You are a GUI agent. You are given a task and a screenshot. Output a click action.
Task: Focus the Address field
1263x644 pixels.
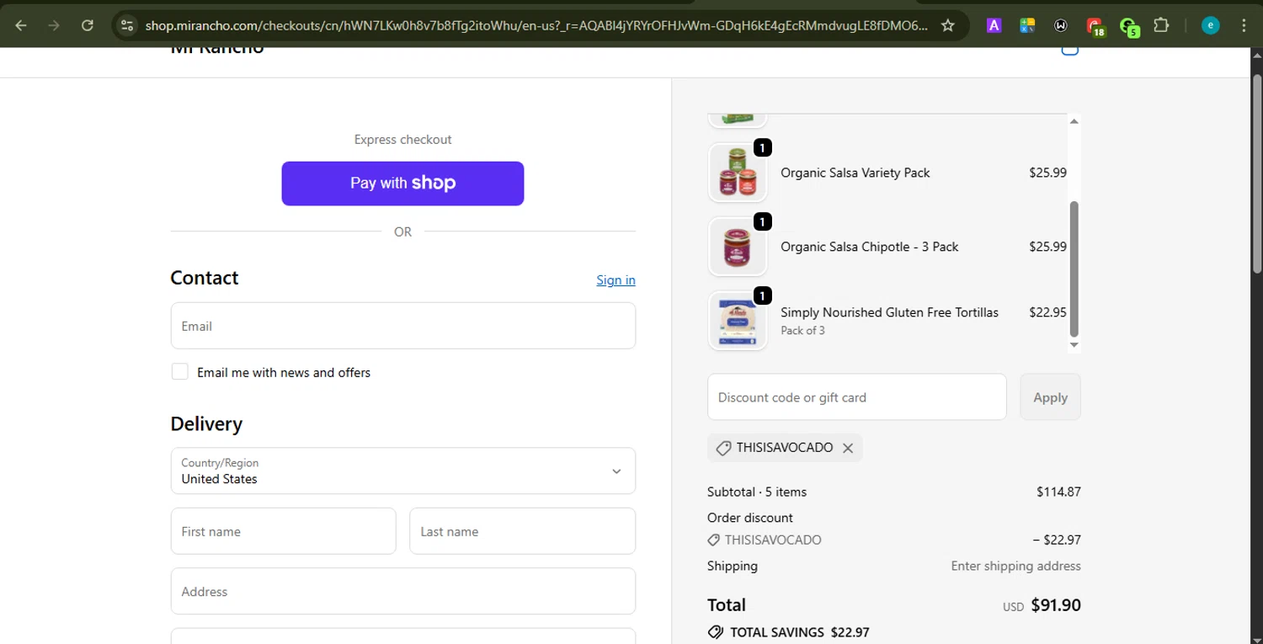(x=403, y=591)
